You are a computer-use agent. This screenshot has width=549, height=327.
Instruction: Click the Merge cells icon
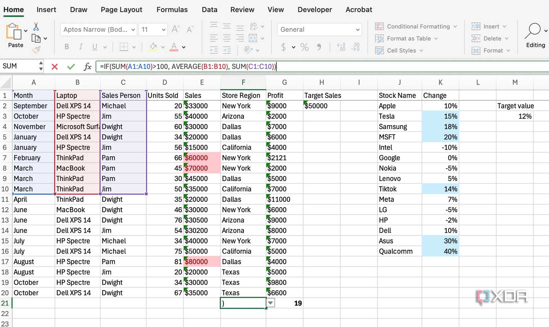point(253,38)
